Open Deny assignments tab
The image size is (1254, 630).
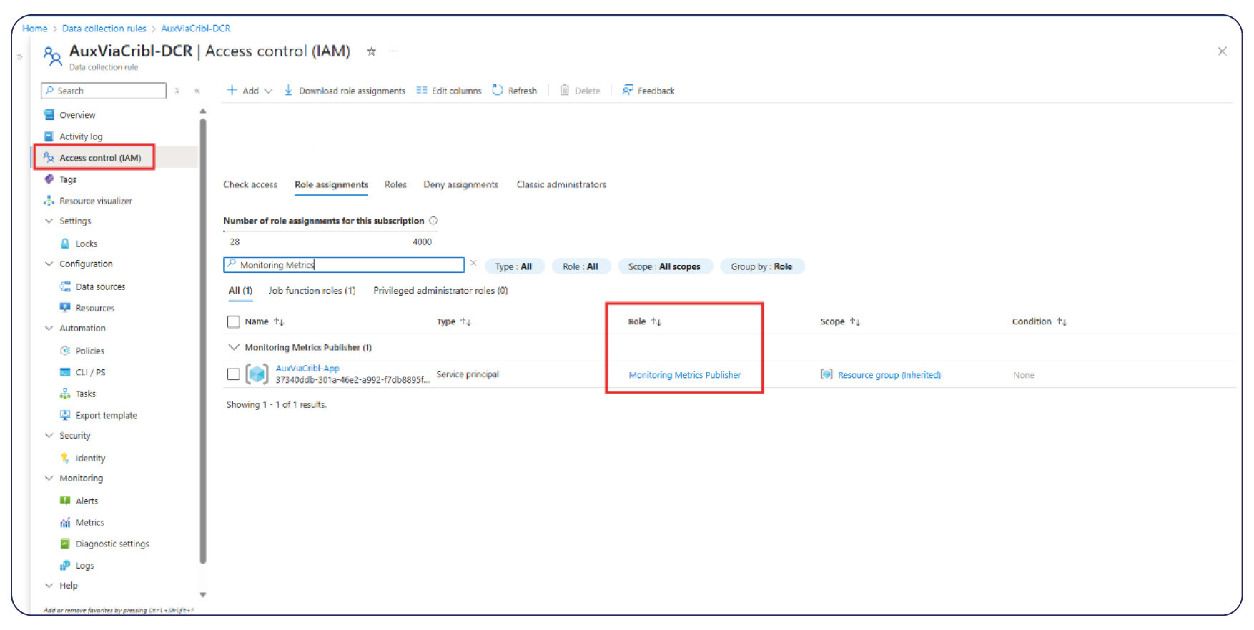(x=461, y=184)
